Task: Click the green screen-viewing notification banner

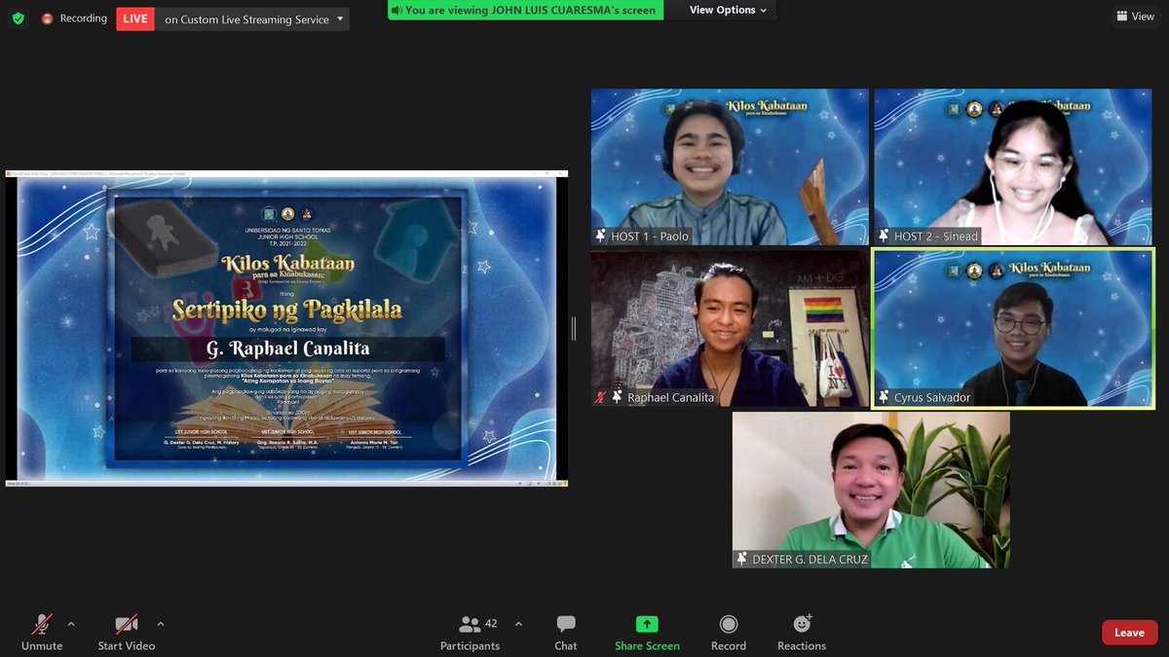Action: point(525,10)
